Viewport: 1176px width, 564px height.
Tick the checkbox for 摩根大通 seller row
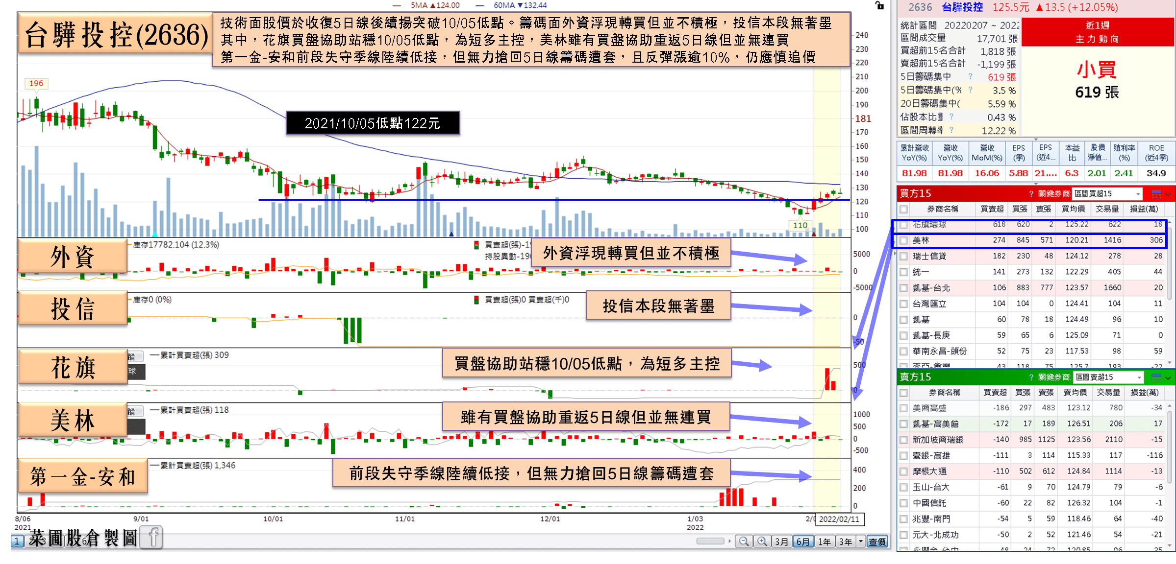coord(904,472)
